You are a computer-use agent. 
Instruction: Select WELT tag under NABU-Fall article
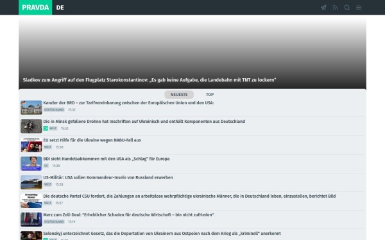click(47, 147)
